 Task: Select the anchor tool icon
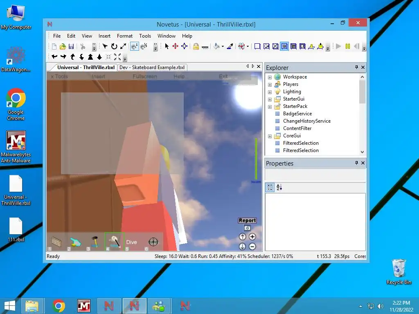pos(205,47)
